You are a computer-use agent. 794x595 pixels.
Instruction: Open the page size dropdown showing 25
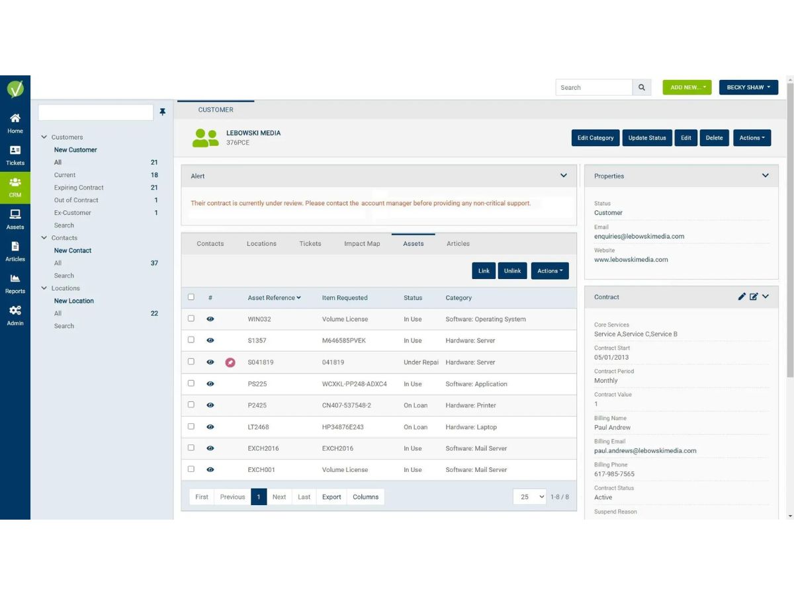(530, 497)
